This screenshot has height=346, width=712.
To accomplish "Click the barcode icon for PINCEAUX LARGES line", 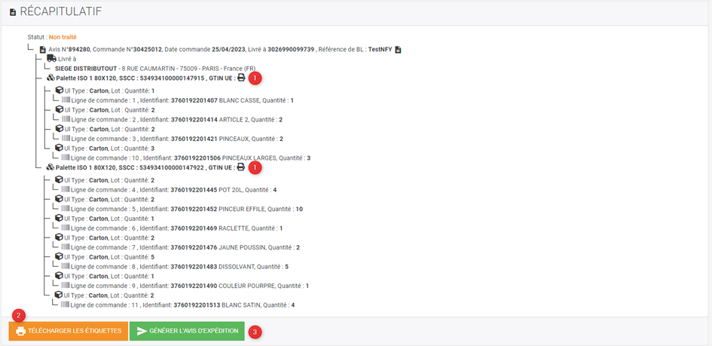I will pyautogui.click(x=66, y=158).
